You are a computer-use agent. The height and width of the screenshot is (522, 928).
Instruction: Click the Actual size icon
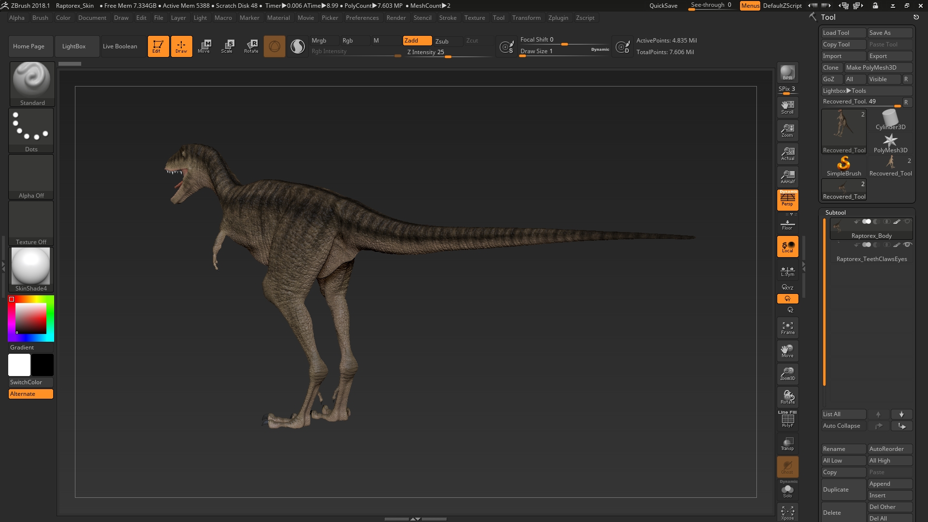787,153
